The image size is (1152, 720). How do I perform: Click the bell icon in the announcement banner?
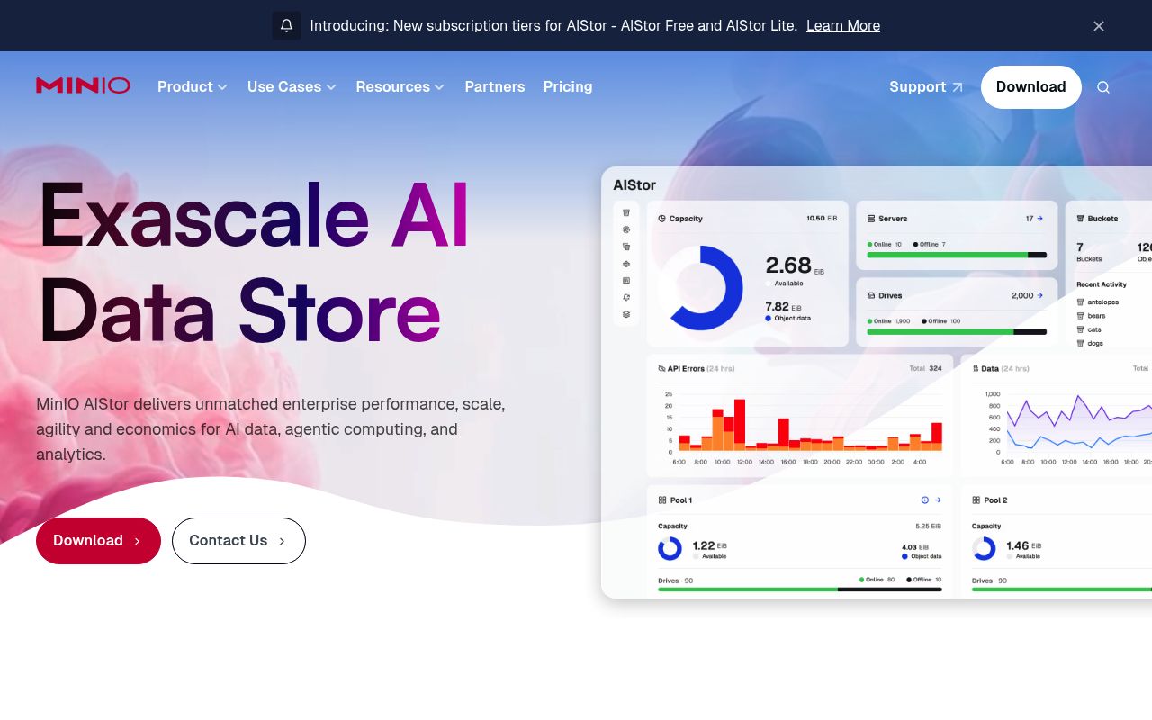(286, 25)
